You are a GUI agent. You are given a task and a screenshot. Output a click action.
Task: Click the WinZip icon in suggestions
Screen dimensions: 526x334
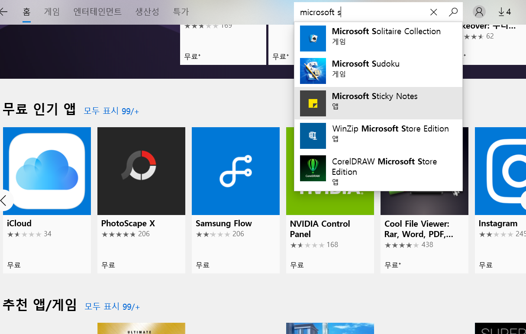tap(313, 136)
